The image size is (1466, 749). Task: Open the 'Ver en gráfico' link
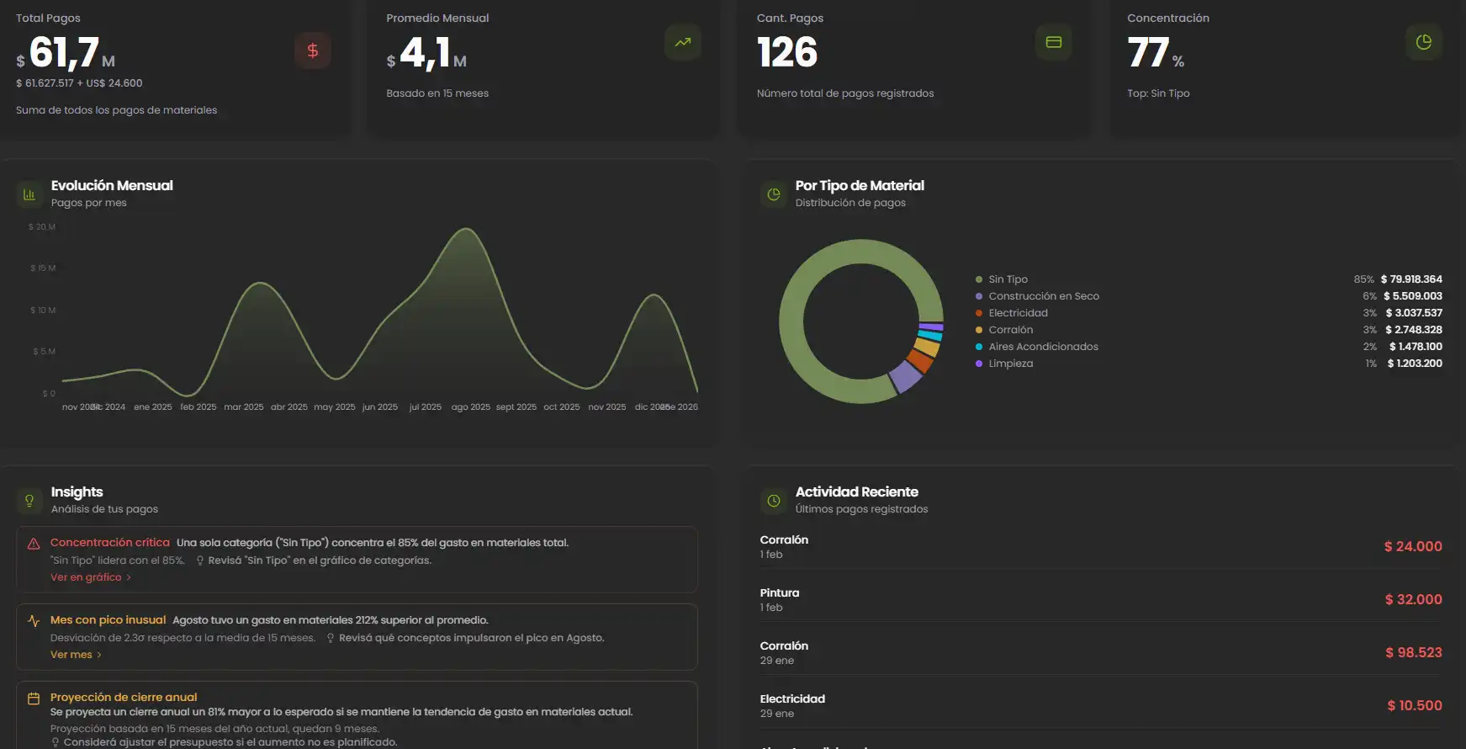point(86,577)
